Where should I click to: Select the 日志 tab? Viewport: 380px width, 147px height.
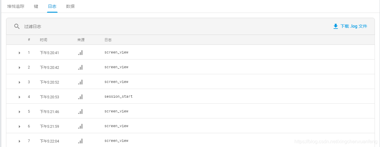[x=52, y=6]
